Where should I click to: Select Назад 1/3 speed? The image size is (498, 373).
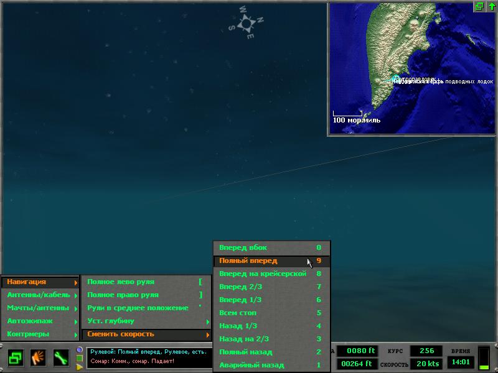point(271,326)
